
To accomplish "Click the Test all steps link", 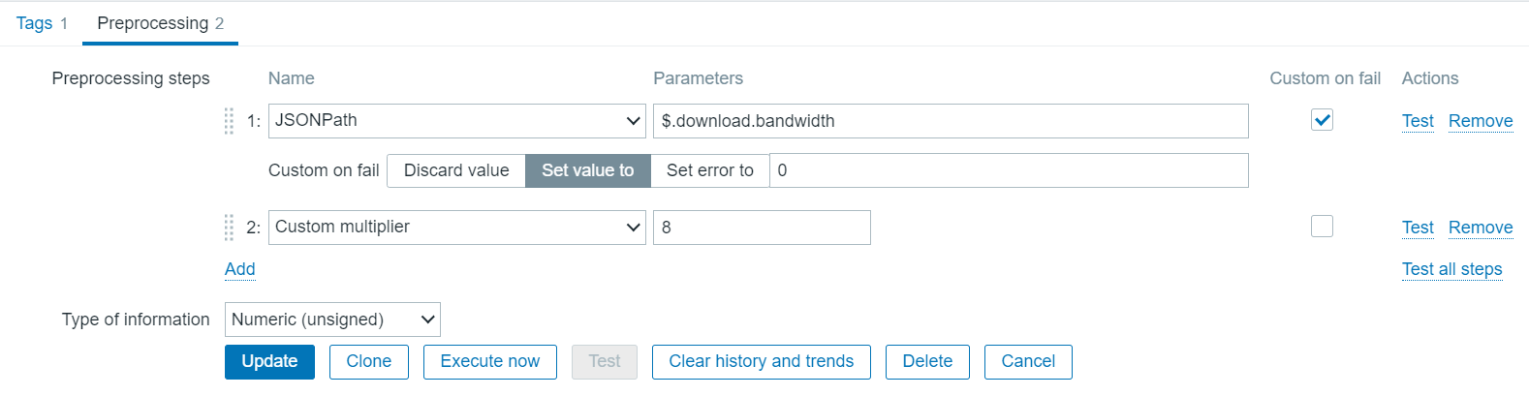I will coord(1451,269).
